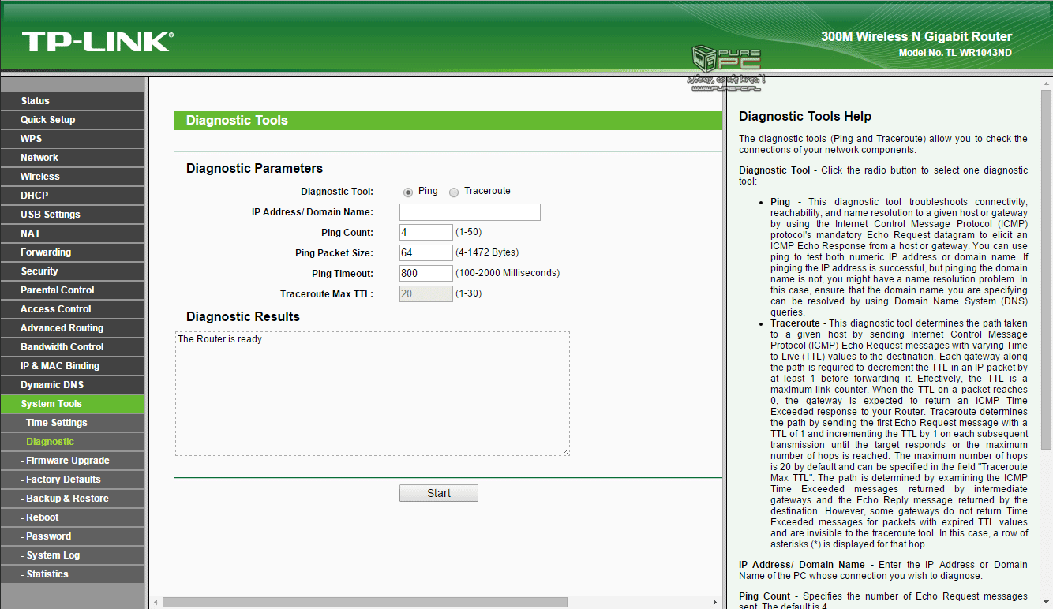Viewport: 1053px width, 609px height.
Task: Collapse the System Tools menu
Action: click(x=73, y=404)
